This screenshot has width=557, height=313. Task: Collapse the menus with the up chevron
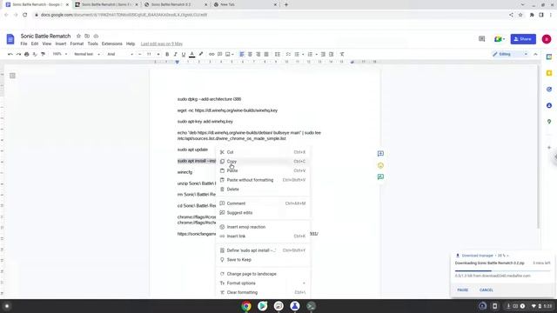tap(535, 54)
